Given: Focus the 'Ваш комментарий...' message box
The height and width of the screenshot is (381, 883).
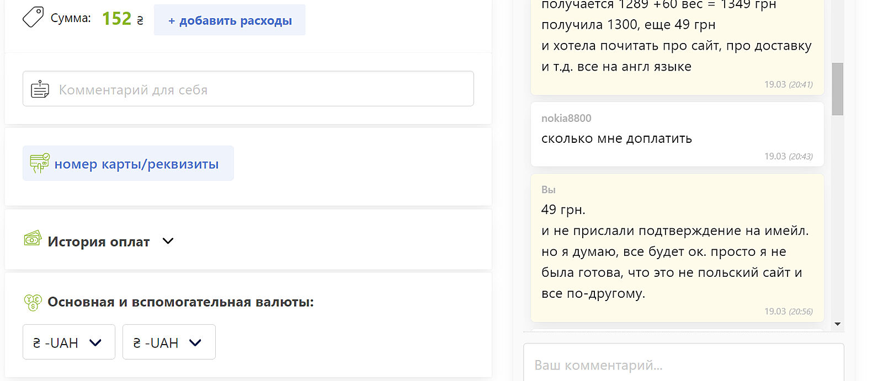Looking at the screenshot, I should click(x=683, y=364).
